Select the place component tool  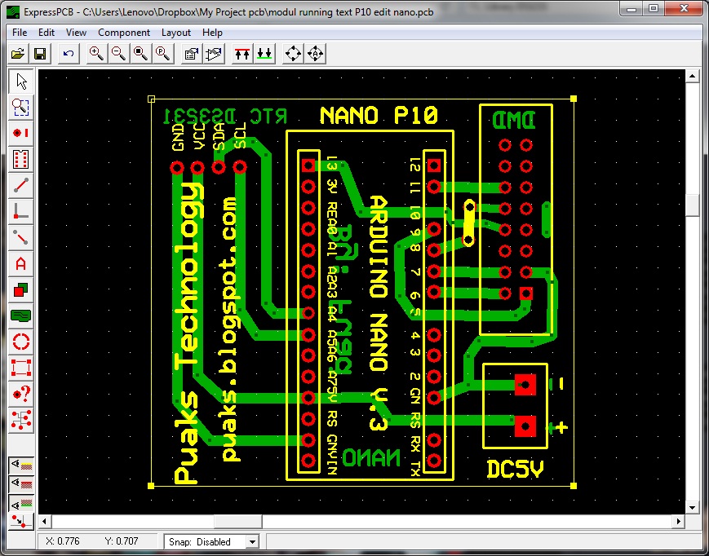[20, 160]
